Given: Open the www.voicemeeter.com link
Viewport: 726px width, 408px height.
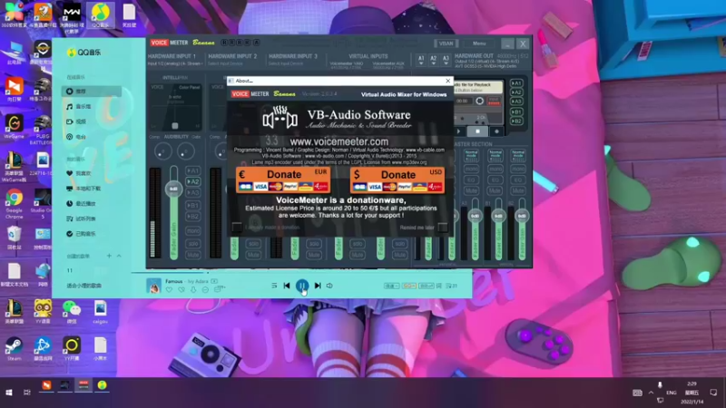Looking at the screenshot, I should [338, 141].
